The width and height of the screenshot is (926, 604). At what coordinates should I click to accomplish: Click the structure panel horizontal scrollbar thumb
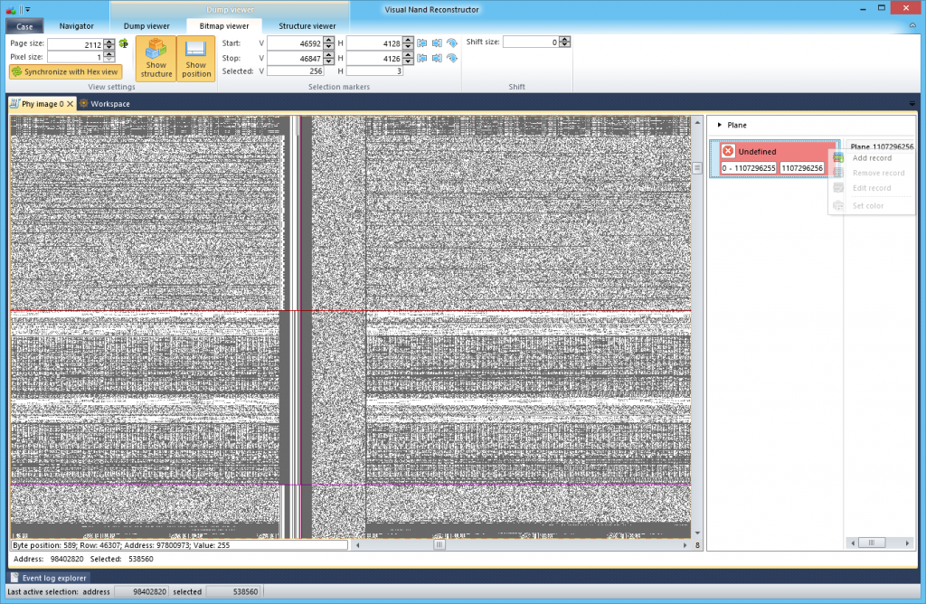tap(872, 543)
